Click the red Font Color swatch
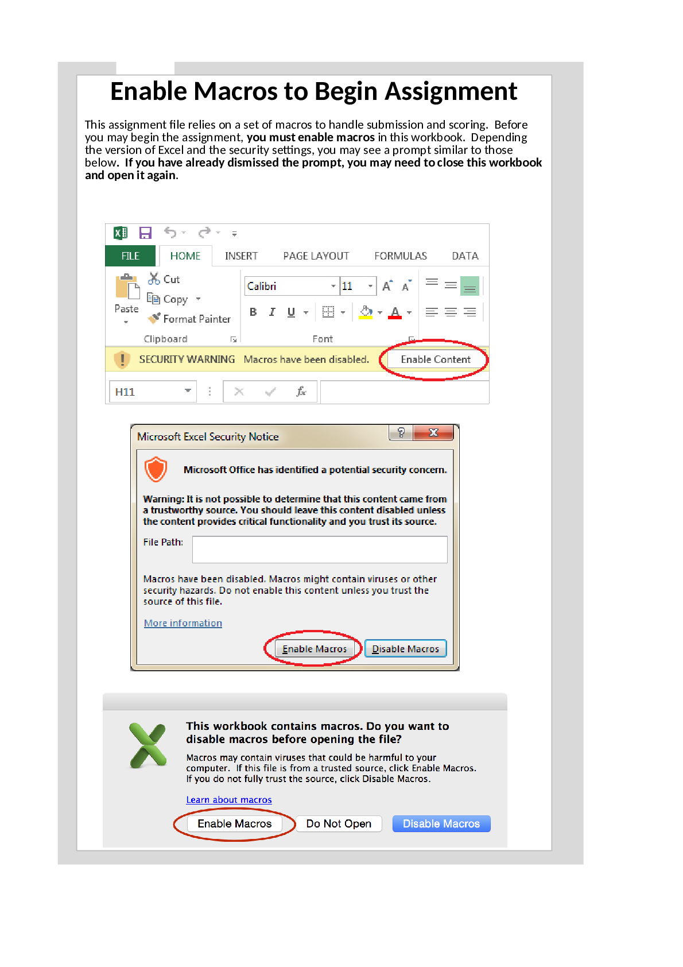Viewport: 683px width, 967px height. coord(395,312)
